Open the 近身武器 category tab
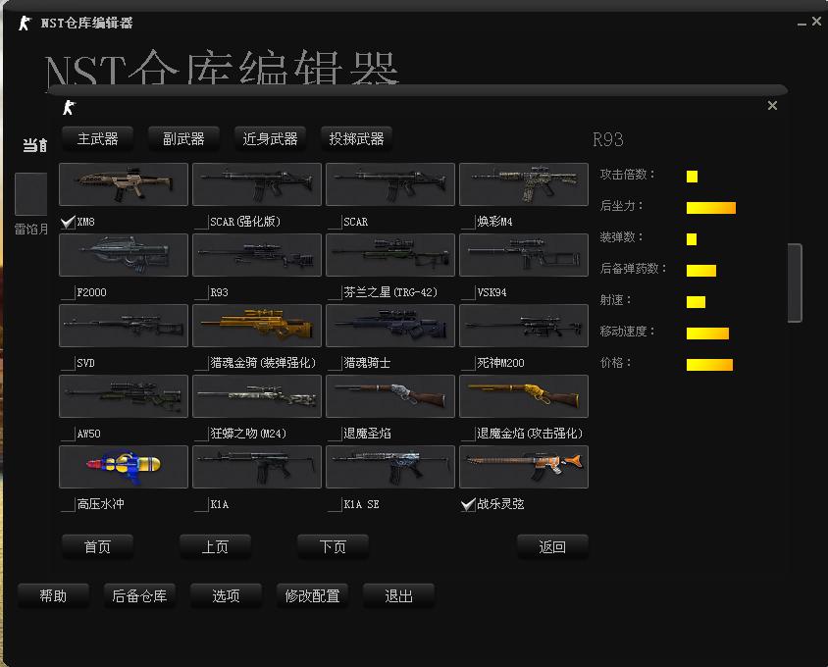Viewport: 828px width, 667px height. 270,139
